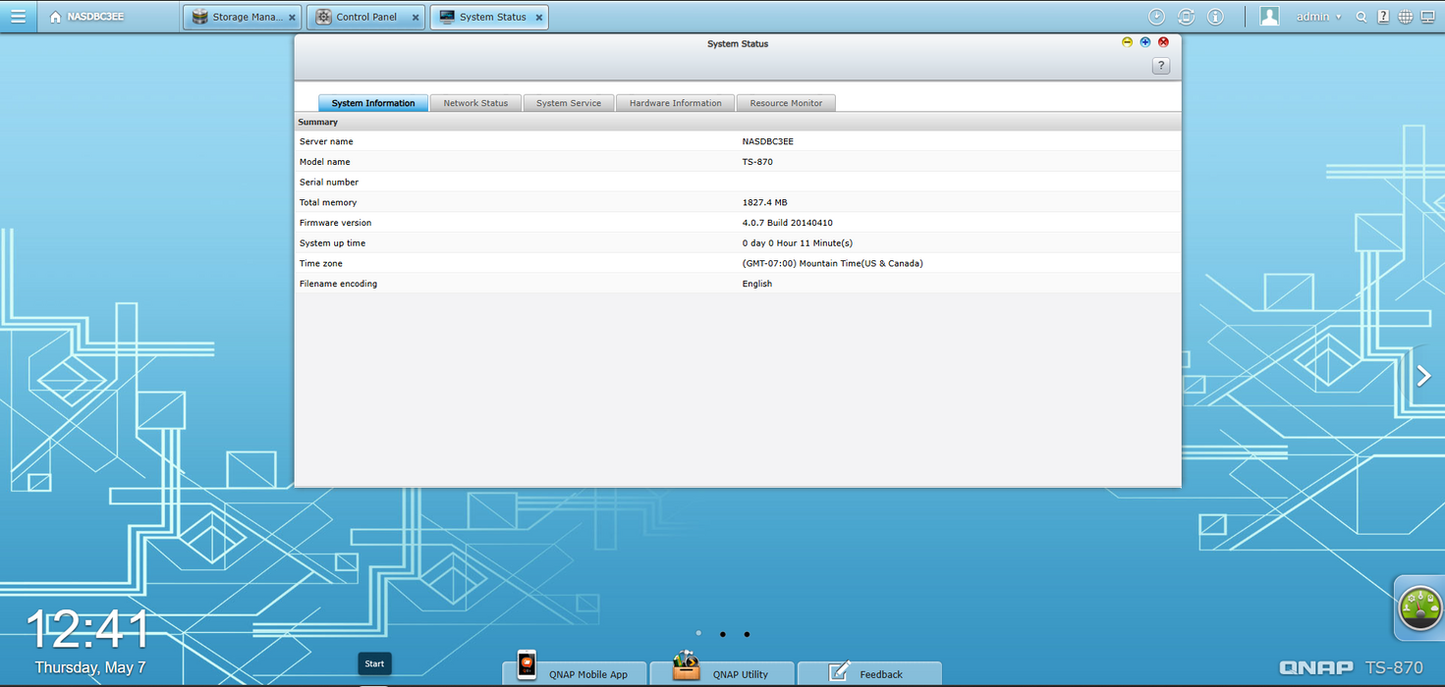1445x687 pixels.
Task: Open the online help book icon
Action: tap(1383, 17)
